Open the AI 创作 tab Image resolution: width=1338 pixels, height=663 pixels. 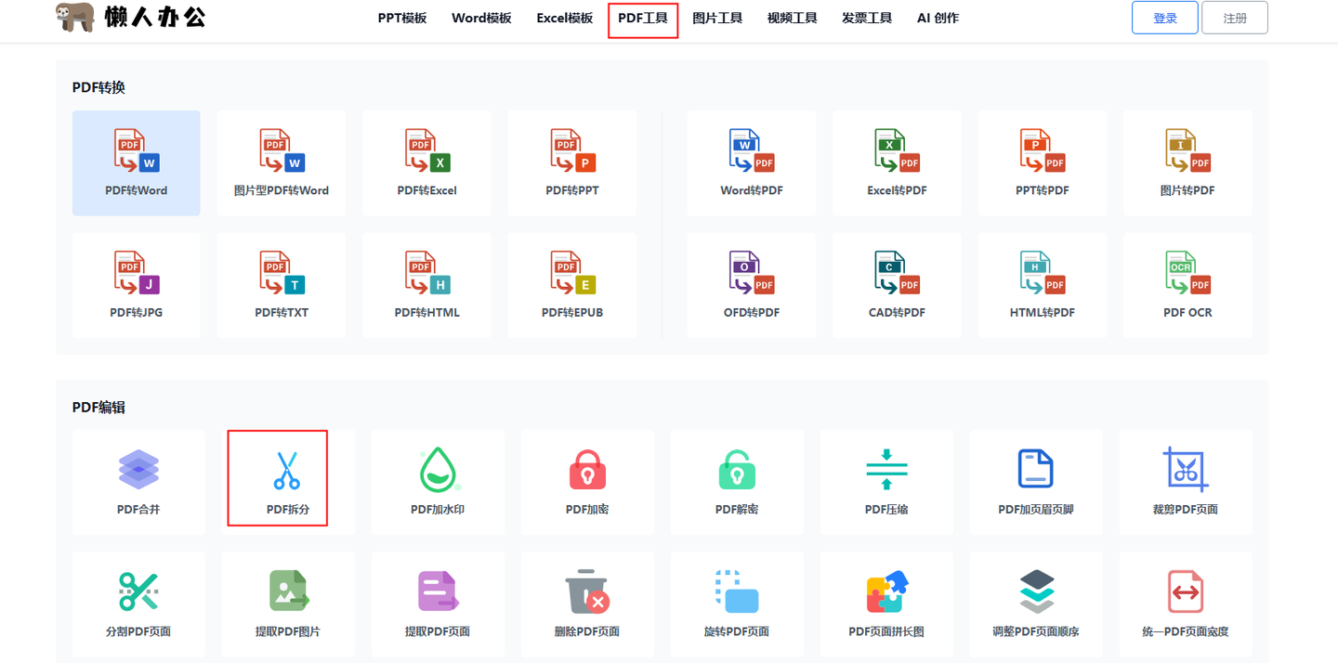[x=938, y=18]
